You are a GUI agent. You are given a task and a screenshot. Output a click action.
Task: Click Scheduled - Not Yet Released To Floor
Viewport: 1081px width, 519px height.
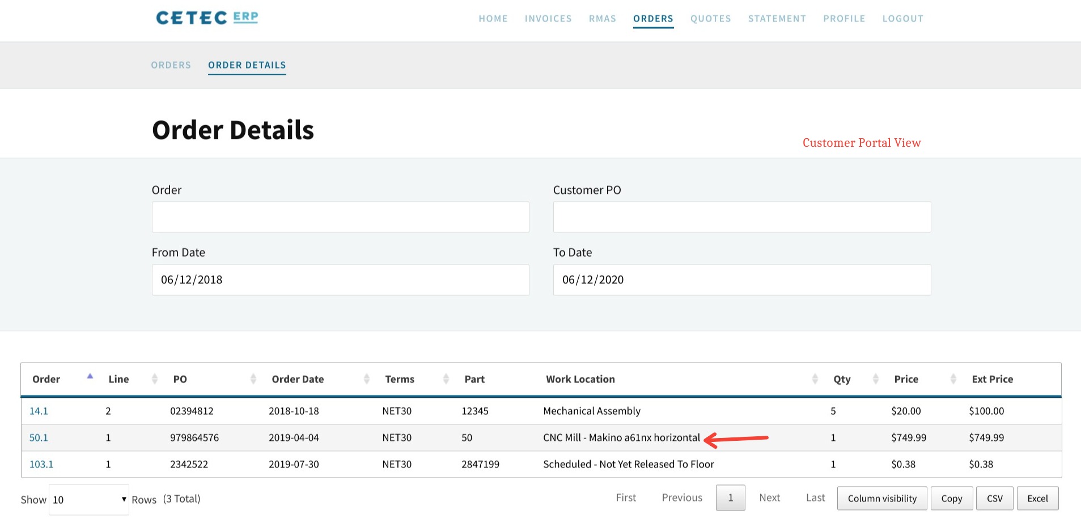[629, 464]
